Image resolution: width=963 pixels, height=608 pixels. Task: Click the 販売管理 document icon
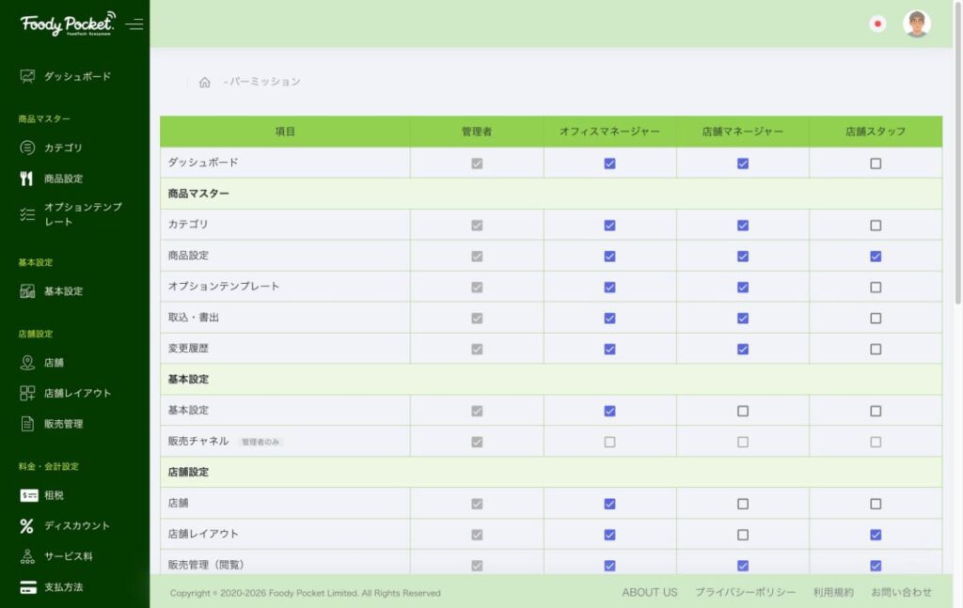(27, 424)
